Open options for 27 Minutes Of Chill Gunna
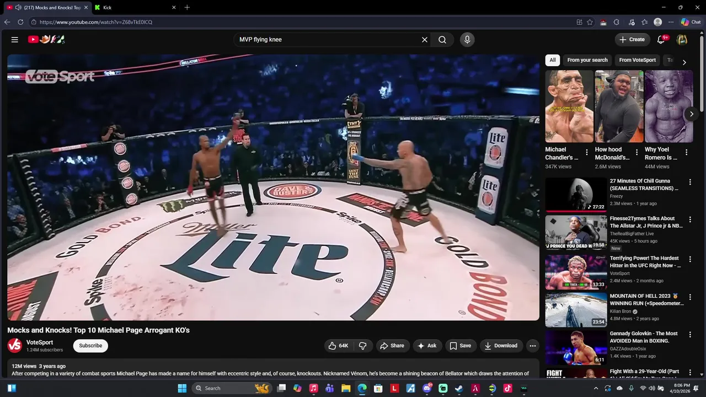Viewport: 706px width, 397px height. click(x=690, y=182)
